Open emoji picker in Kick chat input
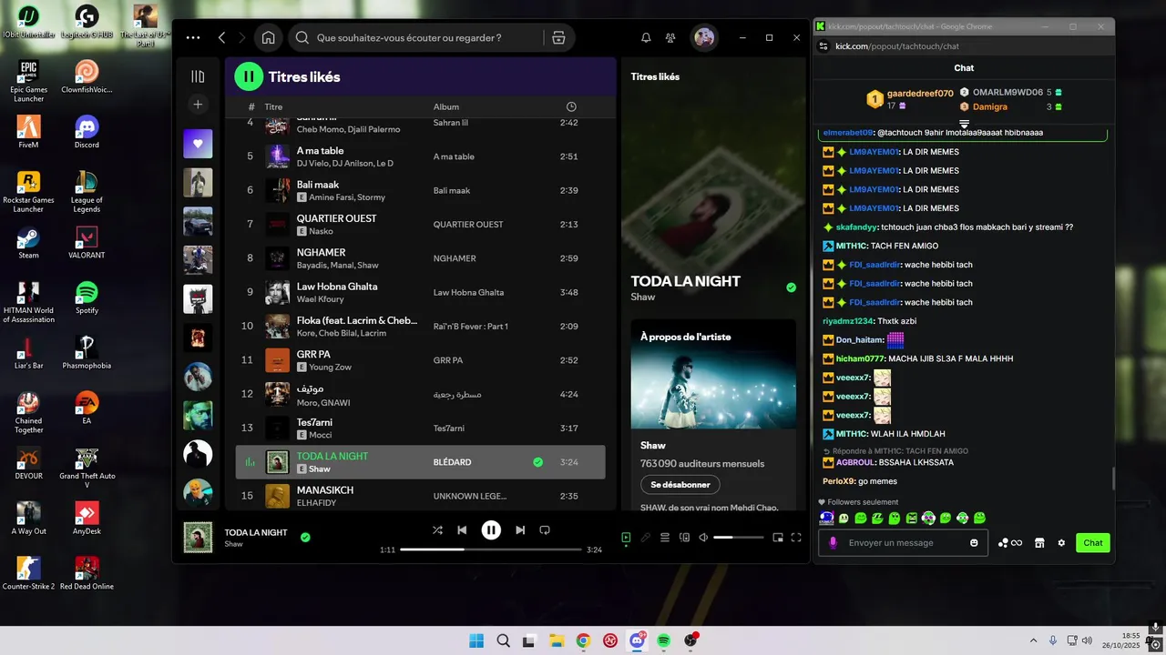 pos(974,543)
